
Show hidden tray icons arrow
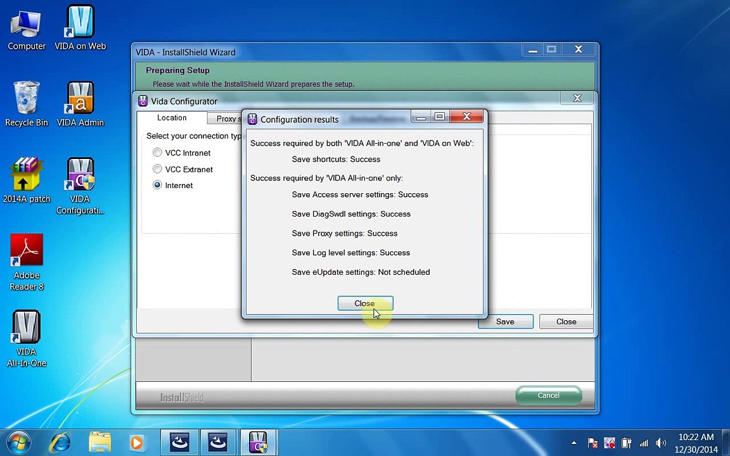(x=574, y=443)
